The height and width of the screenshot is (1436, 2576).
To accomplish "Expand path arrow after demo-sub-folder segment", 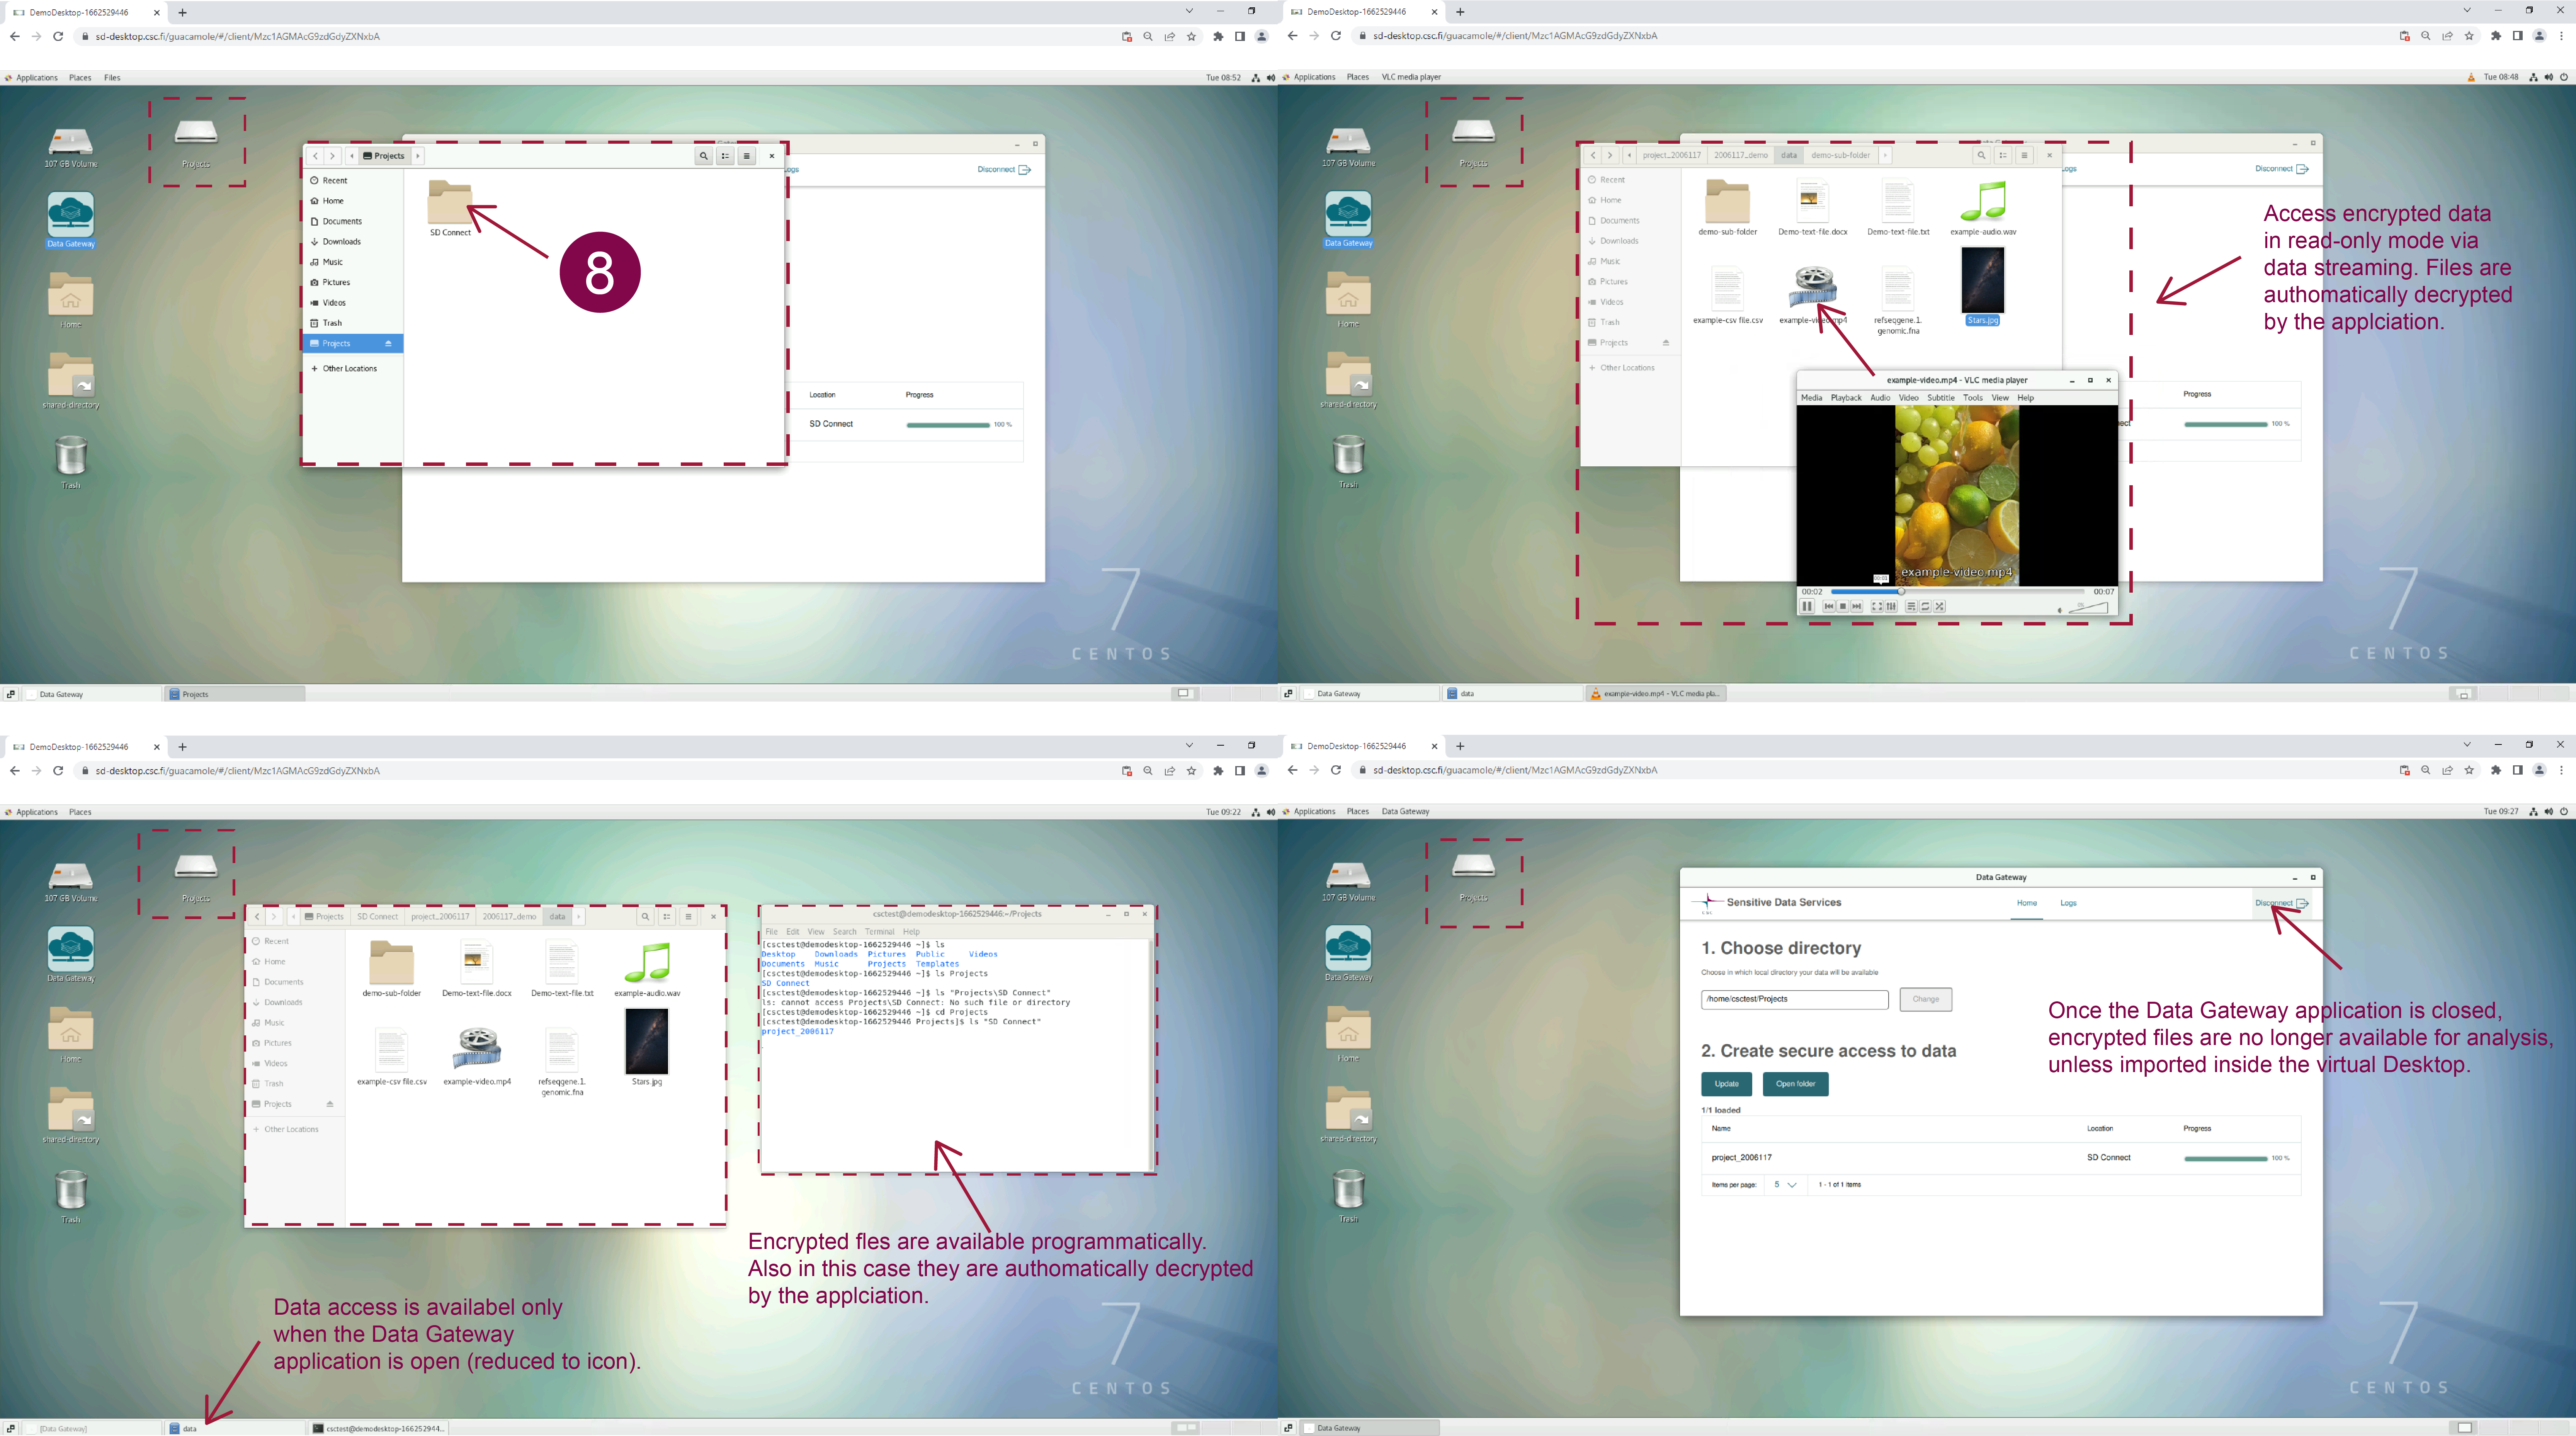I will click(1885, 155).
